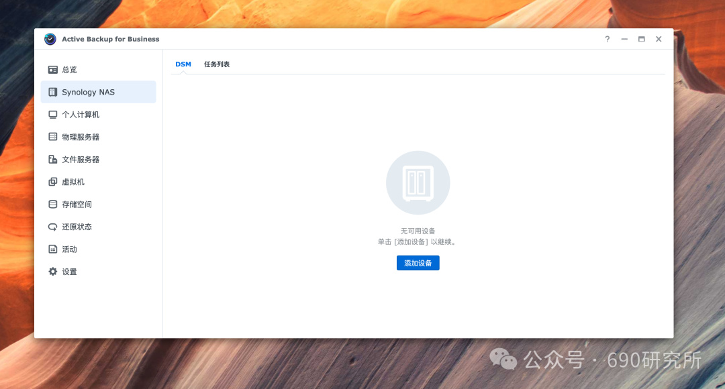Click the 个人计算机 monitor icon
This screenshot has width=725, height=389.
(53, 115)
